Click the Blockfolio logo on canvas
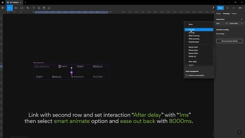The height and width of the screenshot is (138, 245). click(42, 66)
